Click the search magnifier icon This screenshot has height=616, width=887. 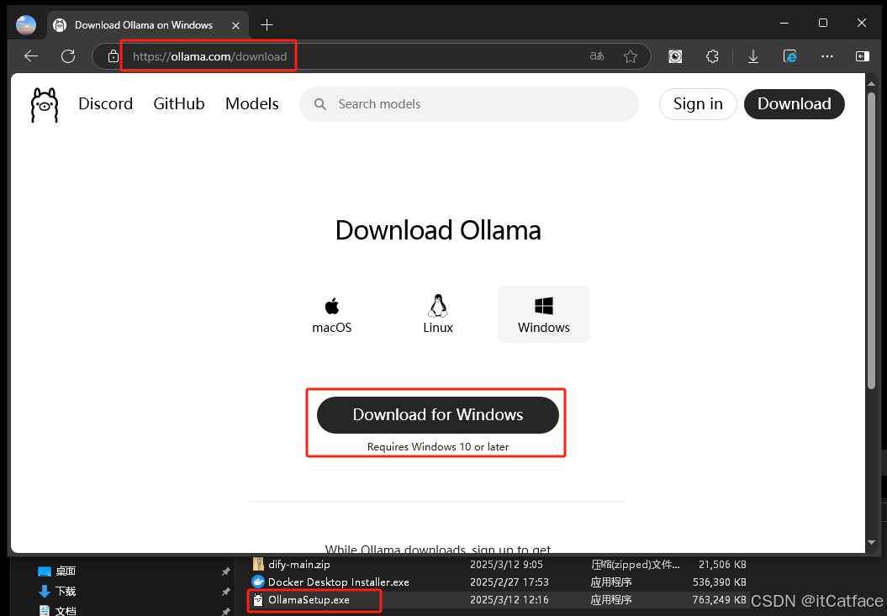click(320, 104)
